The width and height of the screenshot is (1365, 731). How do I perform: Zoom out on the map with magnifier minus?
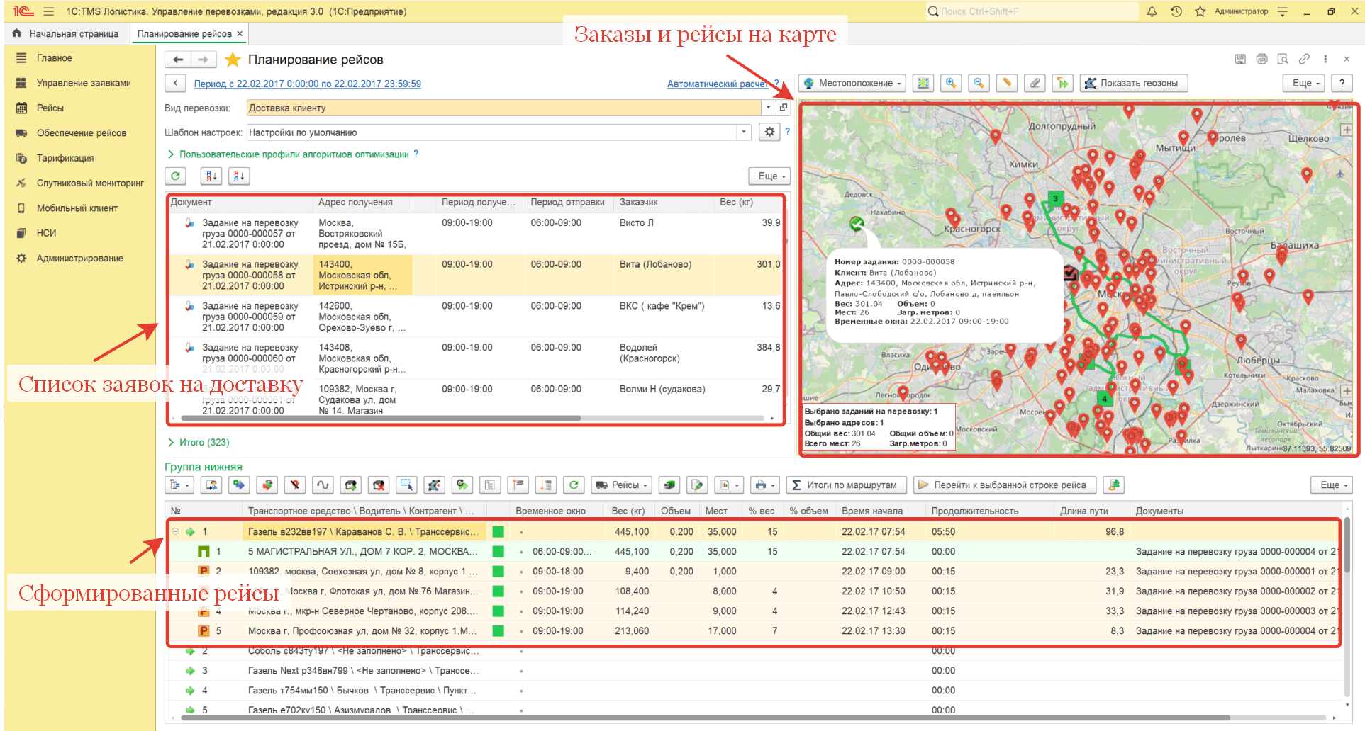click(979, 84)
